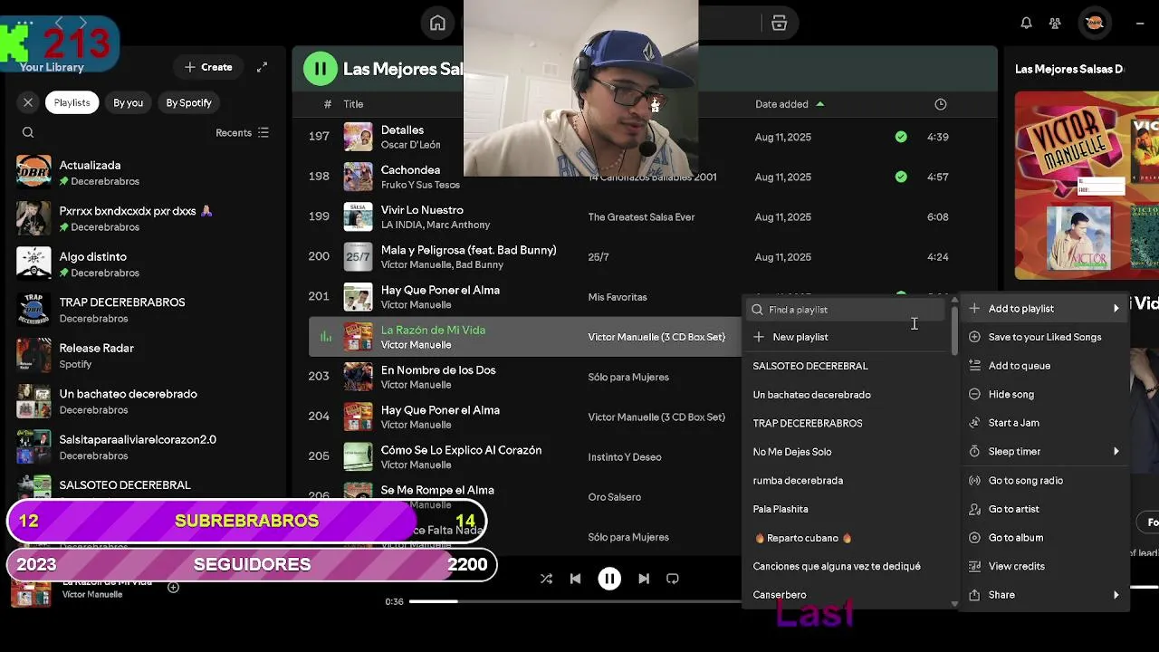
Task: Add song to Pala Plashita
Action: pyautogui.click(x=846, y=509)
